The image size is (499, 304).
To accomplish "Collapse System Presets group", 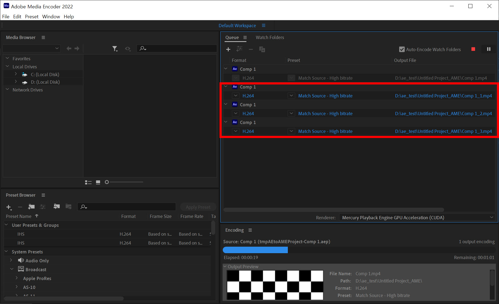I will pyautogui.click(x=6, y=252).
